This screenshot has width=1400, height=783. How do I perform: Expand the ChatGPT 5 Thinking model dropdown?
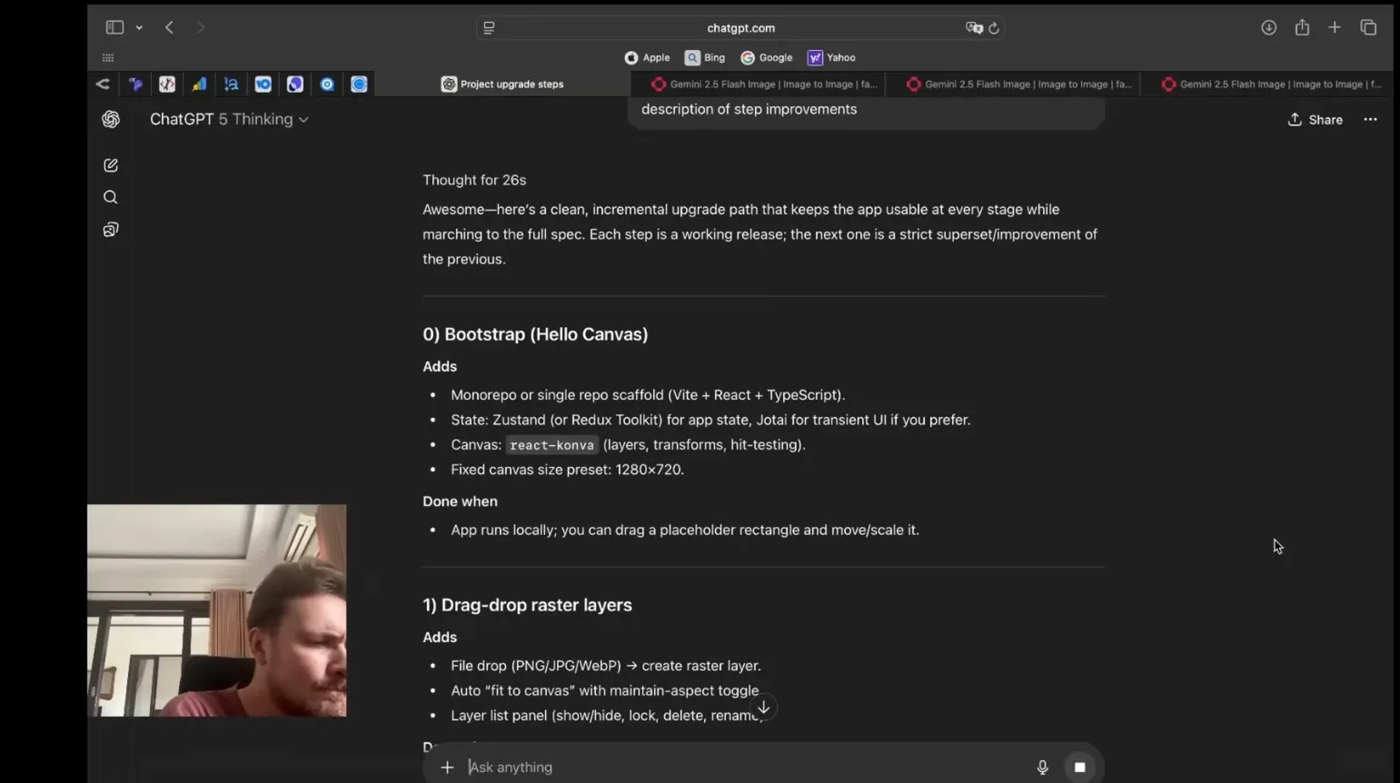229,119
